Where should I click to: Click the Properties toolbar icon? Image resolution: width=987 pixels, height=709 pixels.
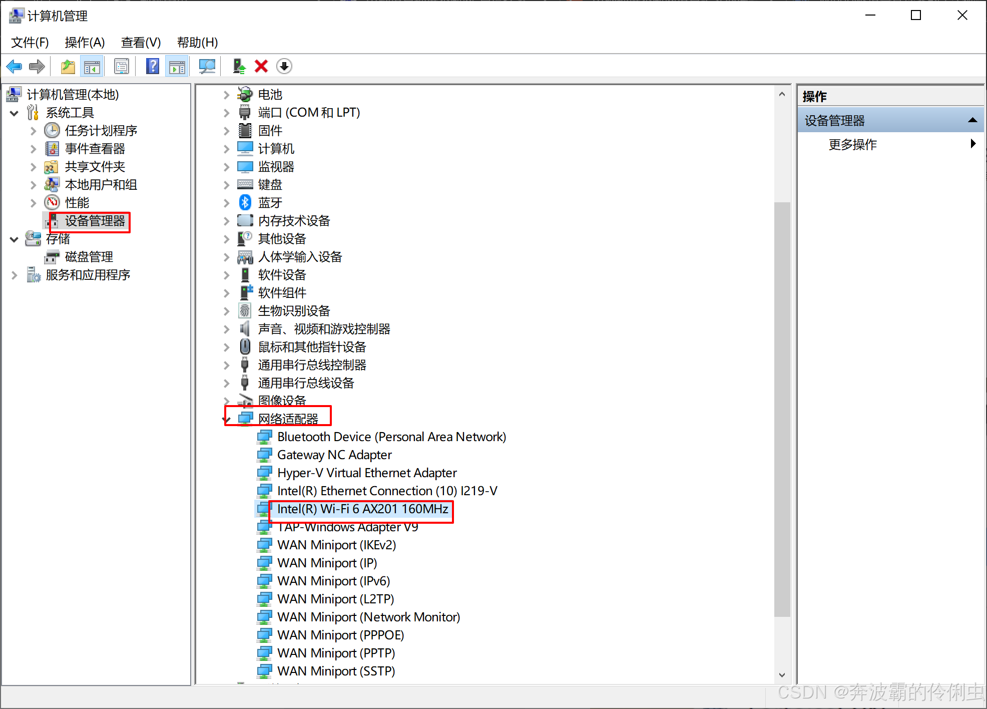tap(122, 66)
